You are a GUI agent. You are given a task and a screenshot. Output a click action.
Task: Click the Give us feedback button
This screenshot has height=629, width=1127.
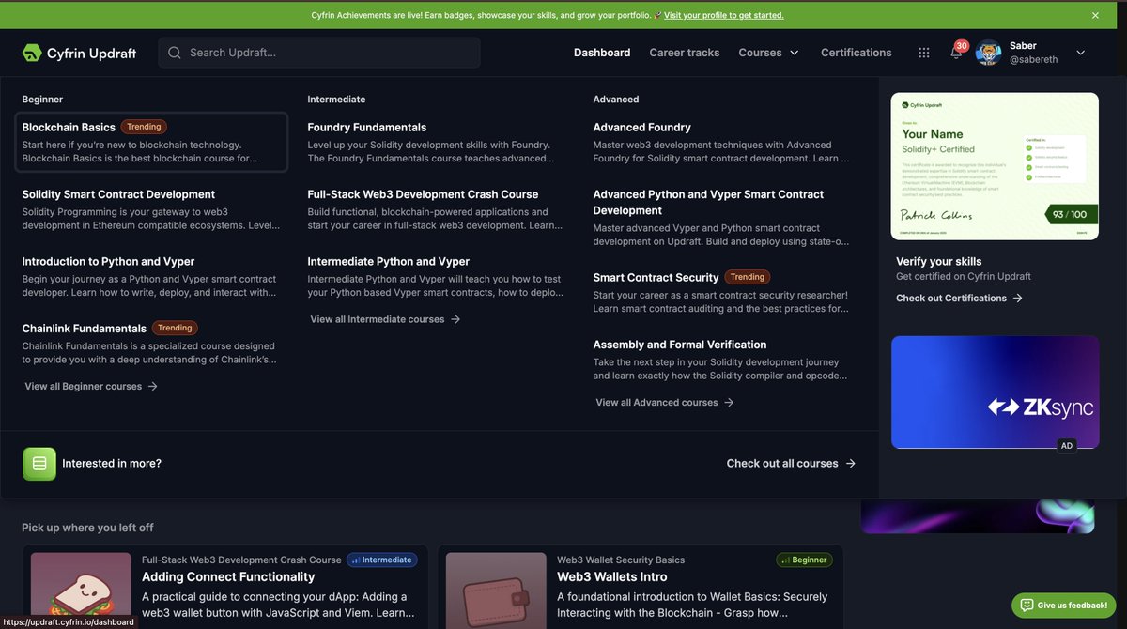pos(1063,606)
